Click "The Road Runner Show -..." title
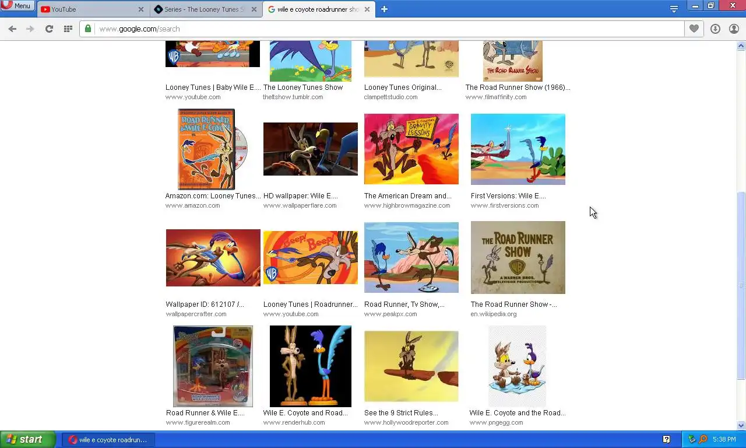 click(513, 304)
